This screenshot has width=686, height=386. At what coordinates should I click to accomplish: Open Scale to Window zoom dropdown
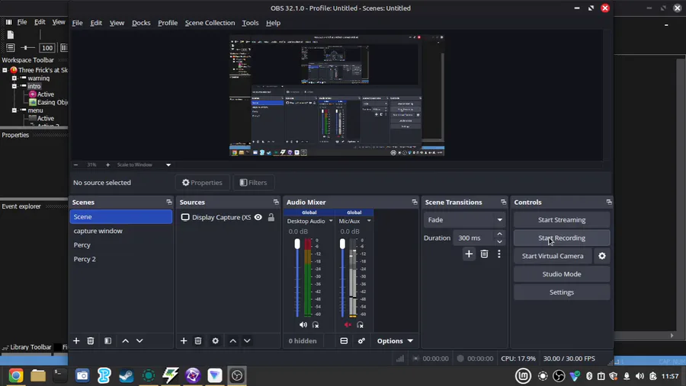[x=168, y=164]
